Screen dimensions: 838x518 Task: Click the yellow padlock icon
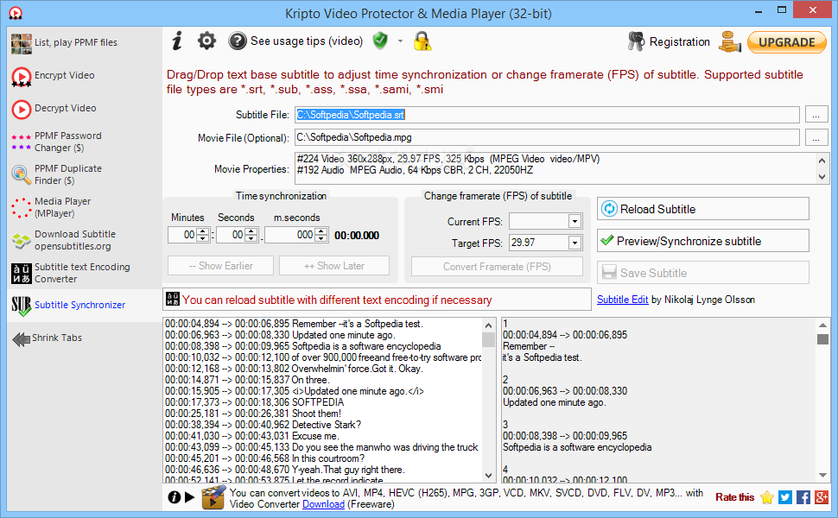pos(422,41)
